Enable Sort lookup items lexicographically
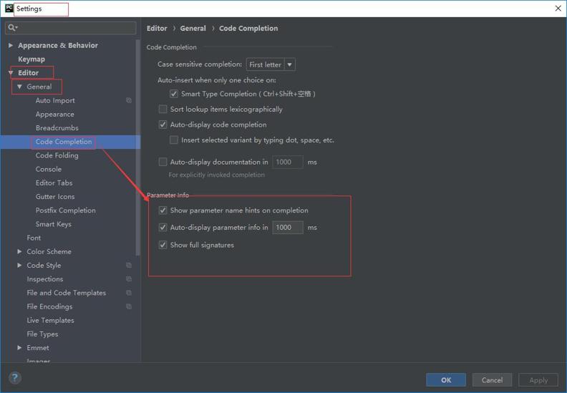The image size is (567, 393). pos(163,109)
